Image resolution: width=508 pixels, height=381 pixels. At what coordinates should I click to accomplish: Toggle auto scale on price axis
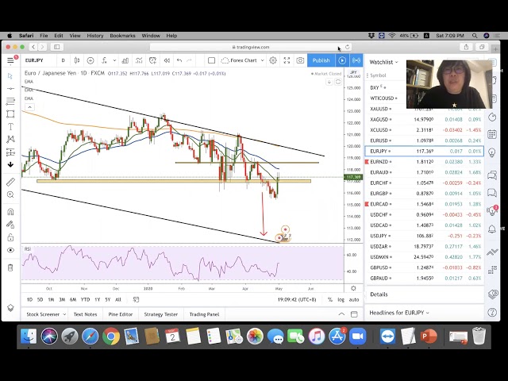coord(354,299)
